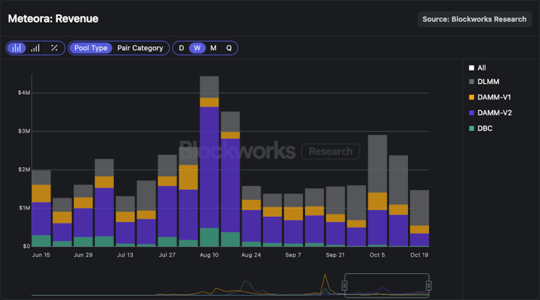Toggle the All legend checkbox
Screen dimensions: 540x300
[x=471, y=68]
